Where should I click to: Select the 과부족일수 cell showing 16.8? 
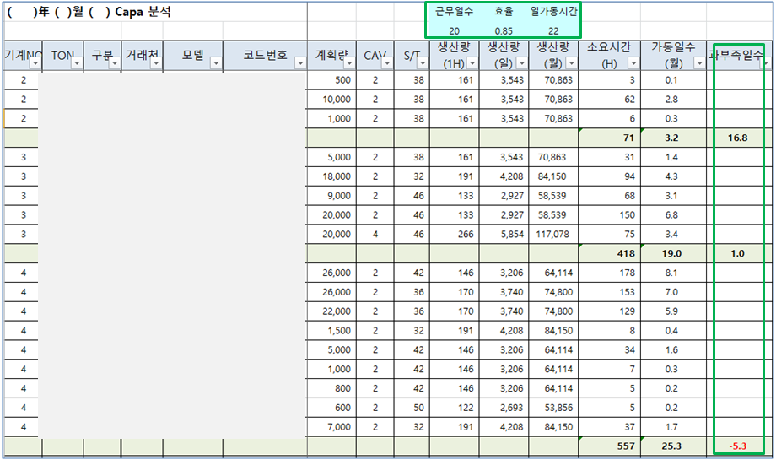pyautogui.click(x=738, y=138)
